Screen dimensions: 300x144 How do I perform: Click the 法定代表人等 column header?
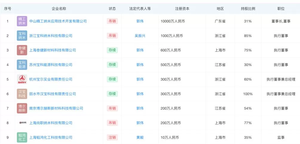coord(140,9)
